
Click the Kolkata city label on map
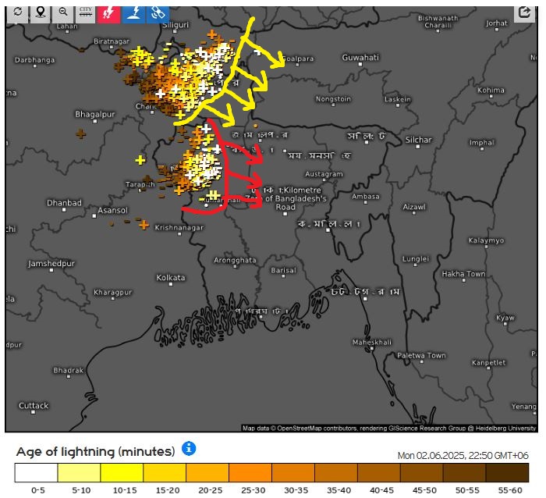pos(171,277)
